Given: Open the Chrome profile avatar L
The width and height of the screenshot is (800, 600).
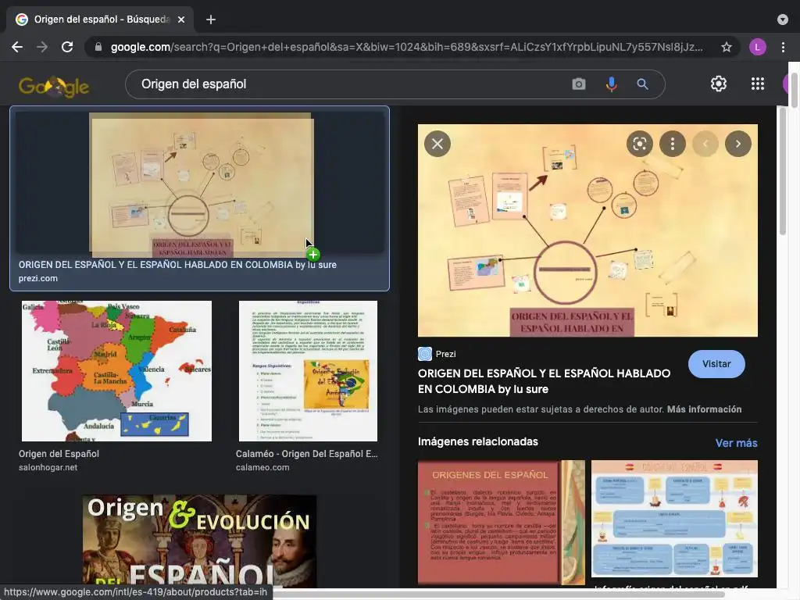Looking at the screenshot, I should click(757, 47).
